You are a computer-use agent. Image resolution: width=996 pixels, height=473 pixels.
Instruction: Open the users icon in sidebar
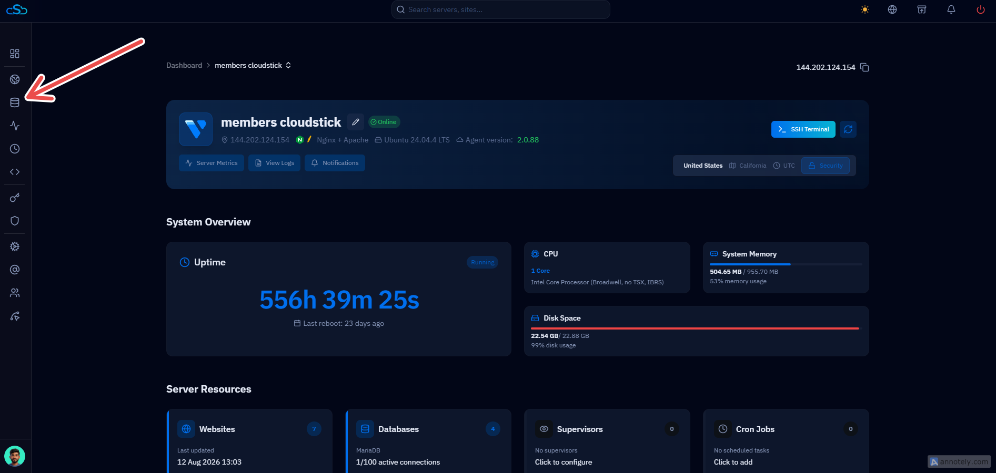(x=15, y=293)
